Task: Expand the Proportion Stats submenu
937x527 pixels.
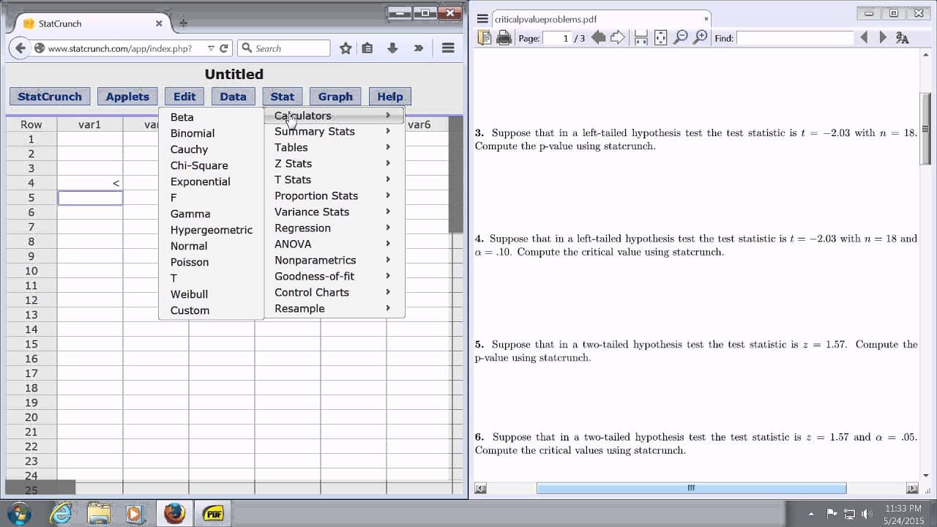Action: tap(333, 196)
